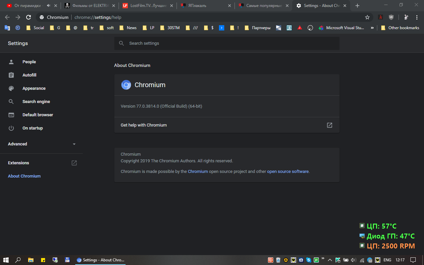Screen dimensions: 424x265
Task: Open File Explorer from the taskbar
Action: point(30,260)
